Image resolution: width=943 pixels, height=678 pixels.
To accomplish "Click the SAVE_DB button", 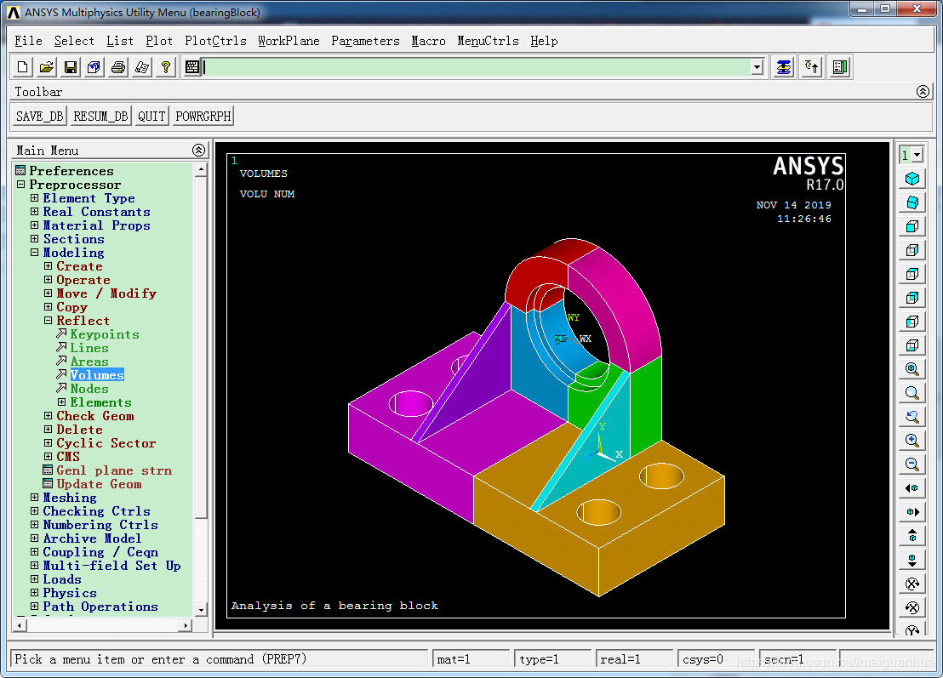I will [x=40, y=116].
